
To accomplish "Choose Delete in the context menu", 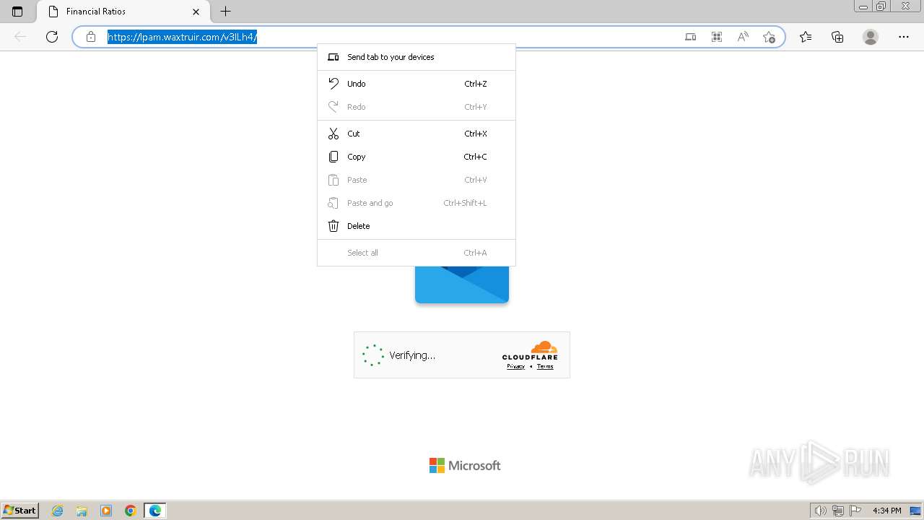I will 417,226.
